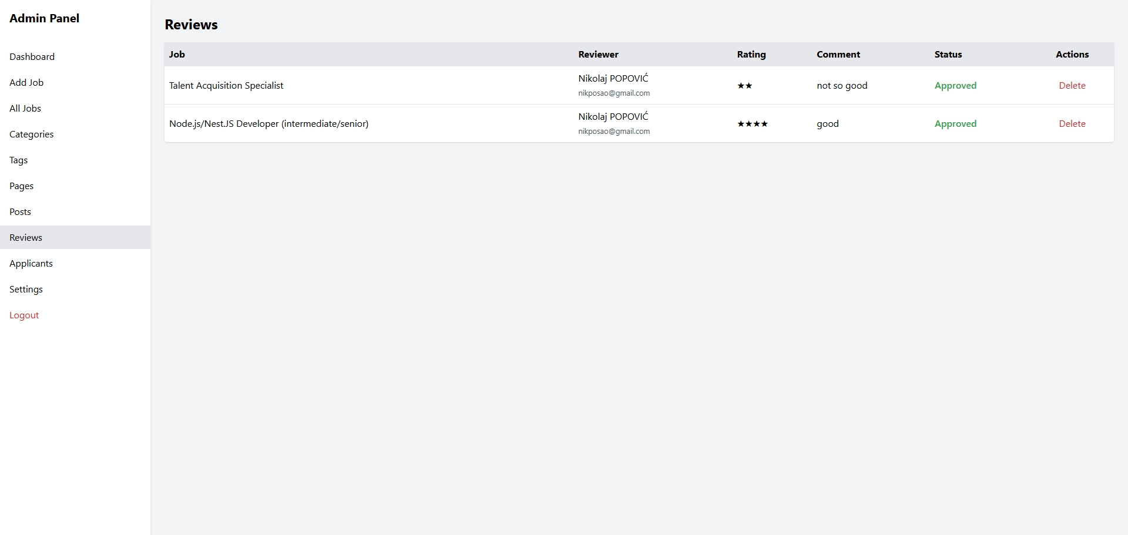Go to Settings in sidebar
The height and width of the screenshot is (535, 1128).
tap(26, 290)
